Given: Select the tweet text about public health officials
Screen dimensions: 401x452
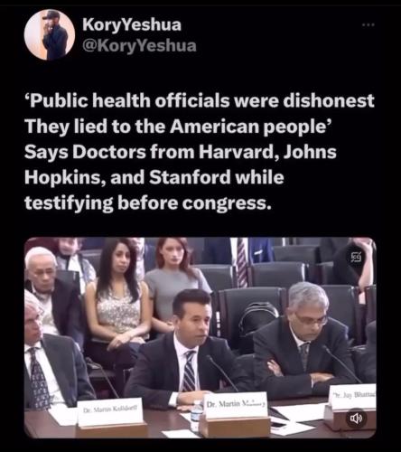Looking at the screenshot, I should coord(200,152).
